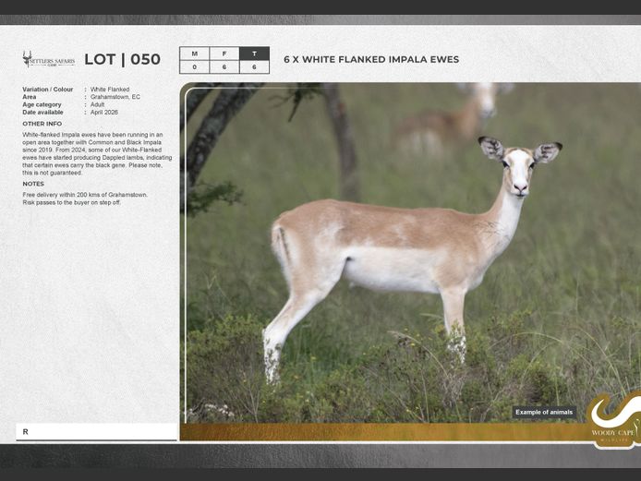Click the Settlers Safaris logo

coord(49,60)
